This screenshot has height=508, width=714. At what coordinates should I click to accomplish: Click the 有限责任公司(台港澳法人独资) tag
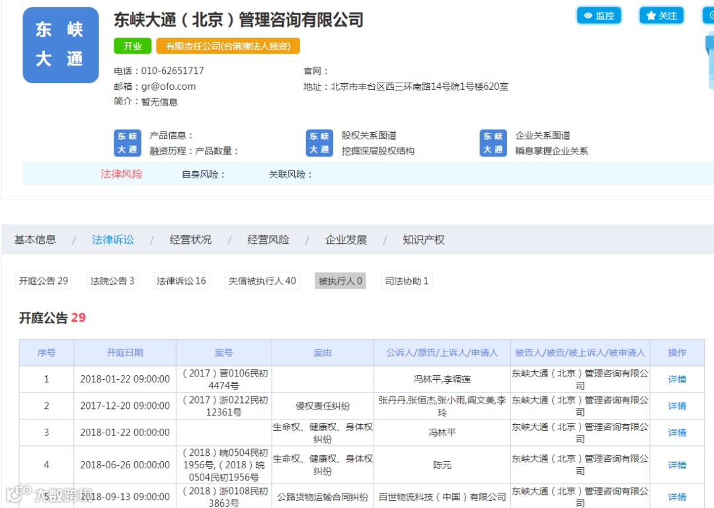(227, 46)
